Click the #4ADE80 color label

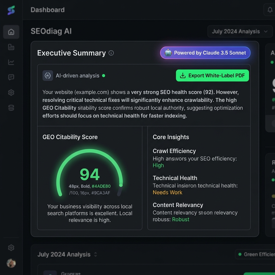point(101,186)
